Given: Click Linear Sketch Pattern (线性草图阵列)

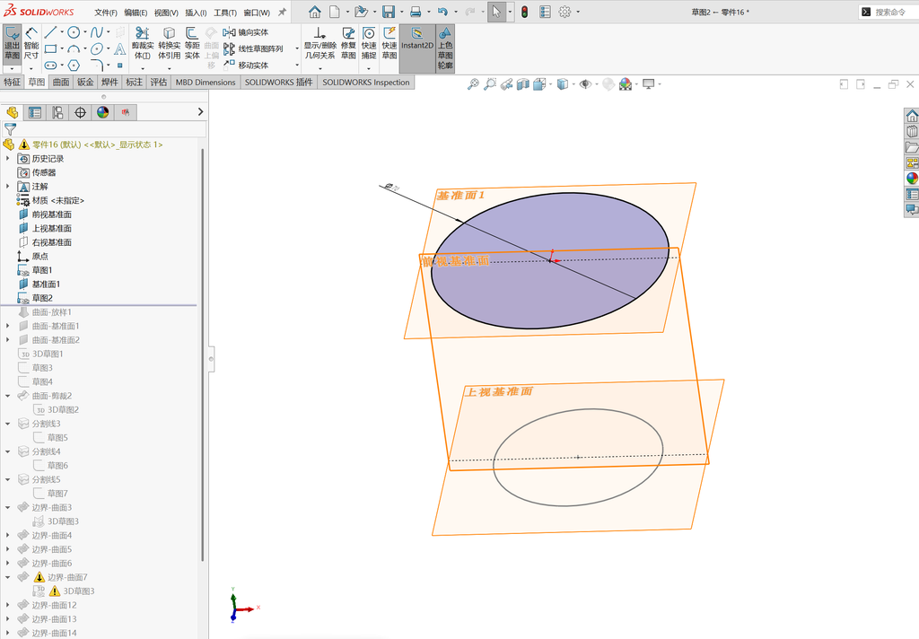Looking at the screenshot, I should coord(253,48).
